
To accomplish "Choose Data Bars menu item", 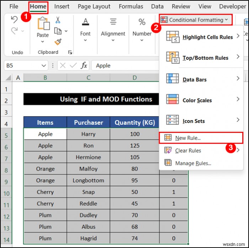I will (201, 79).
